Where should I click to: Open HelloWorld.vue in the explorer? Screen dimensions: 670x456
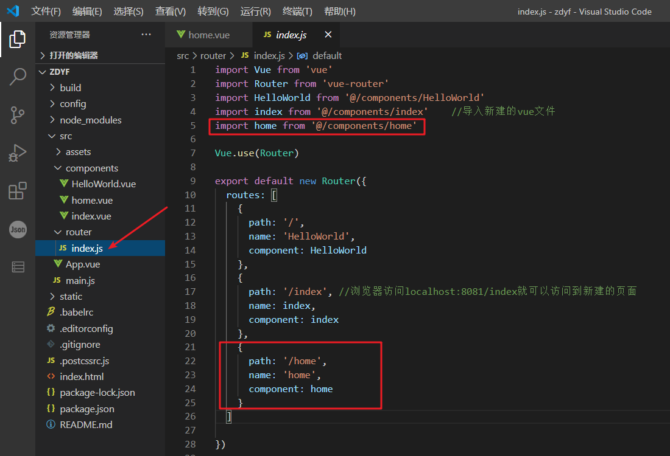coord(100,184)
